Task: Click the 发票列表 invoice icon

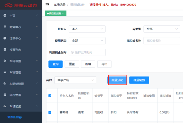Action: (5, 49)
